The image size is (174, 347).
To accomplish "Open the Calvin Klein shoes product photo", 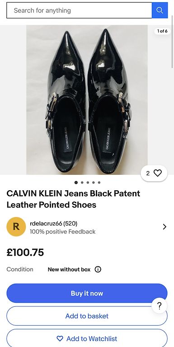I will [x=87, y=99].
